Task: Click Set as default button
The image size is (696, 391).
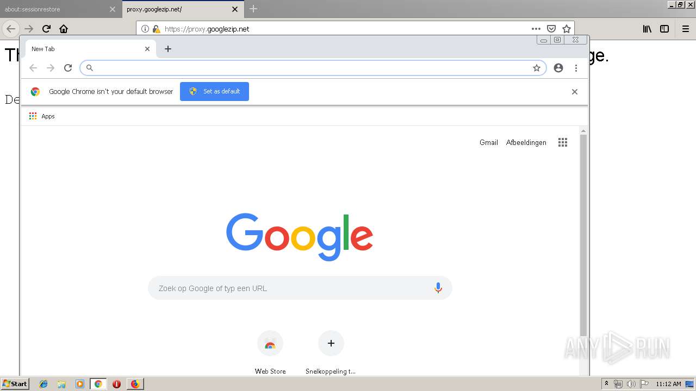Action: coord(214,91)
